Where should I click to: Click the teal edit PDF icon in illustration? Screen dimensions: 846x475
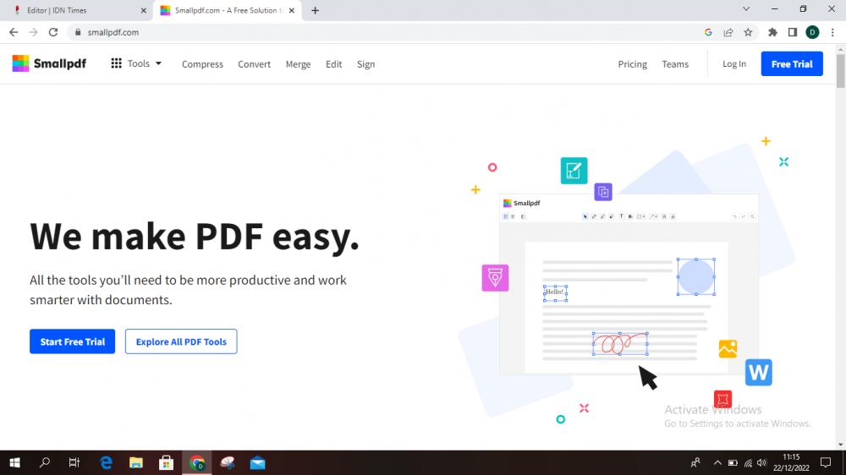click(x=574, y=171)
